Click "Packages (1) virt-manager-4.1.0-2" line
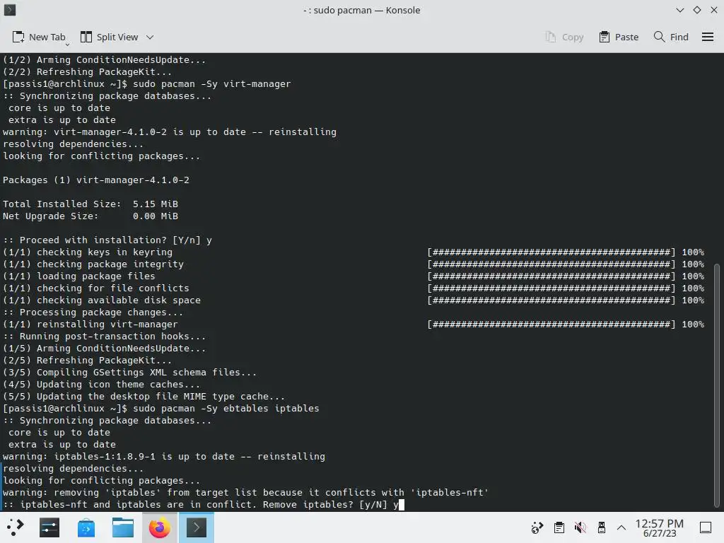The image size is (724, 543). point(96,180)
